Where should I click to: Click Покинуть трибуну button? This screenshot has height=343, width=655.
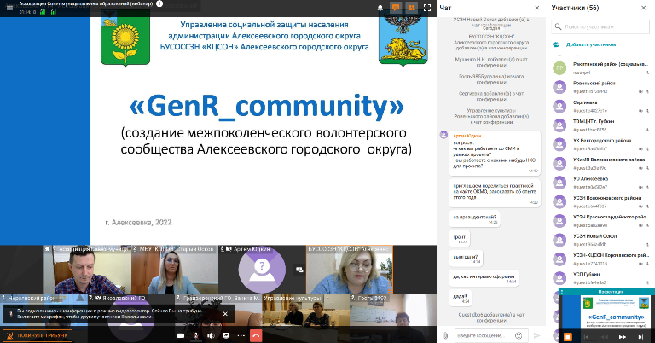(x=38, y=335)
